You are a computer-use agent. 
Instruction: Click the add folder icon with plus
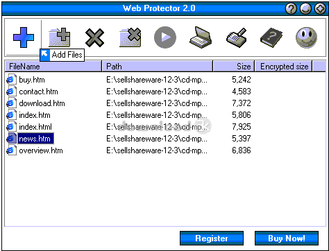coord(60,37)
